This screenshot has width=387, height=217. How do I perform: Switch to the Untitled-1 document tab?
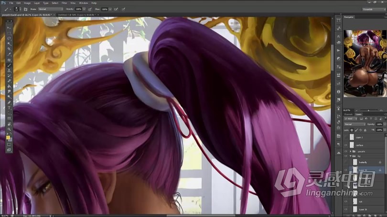coord(77,15)
